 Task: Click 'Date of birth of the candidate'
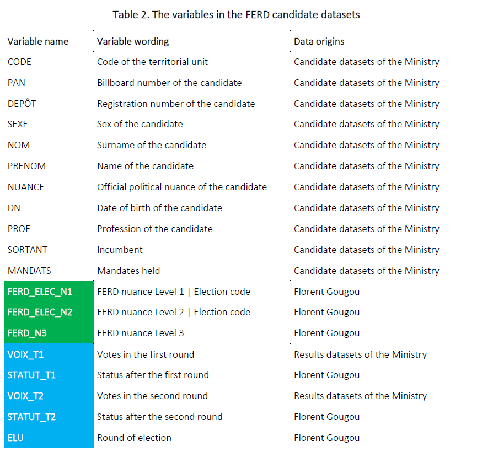click(159, 208)
